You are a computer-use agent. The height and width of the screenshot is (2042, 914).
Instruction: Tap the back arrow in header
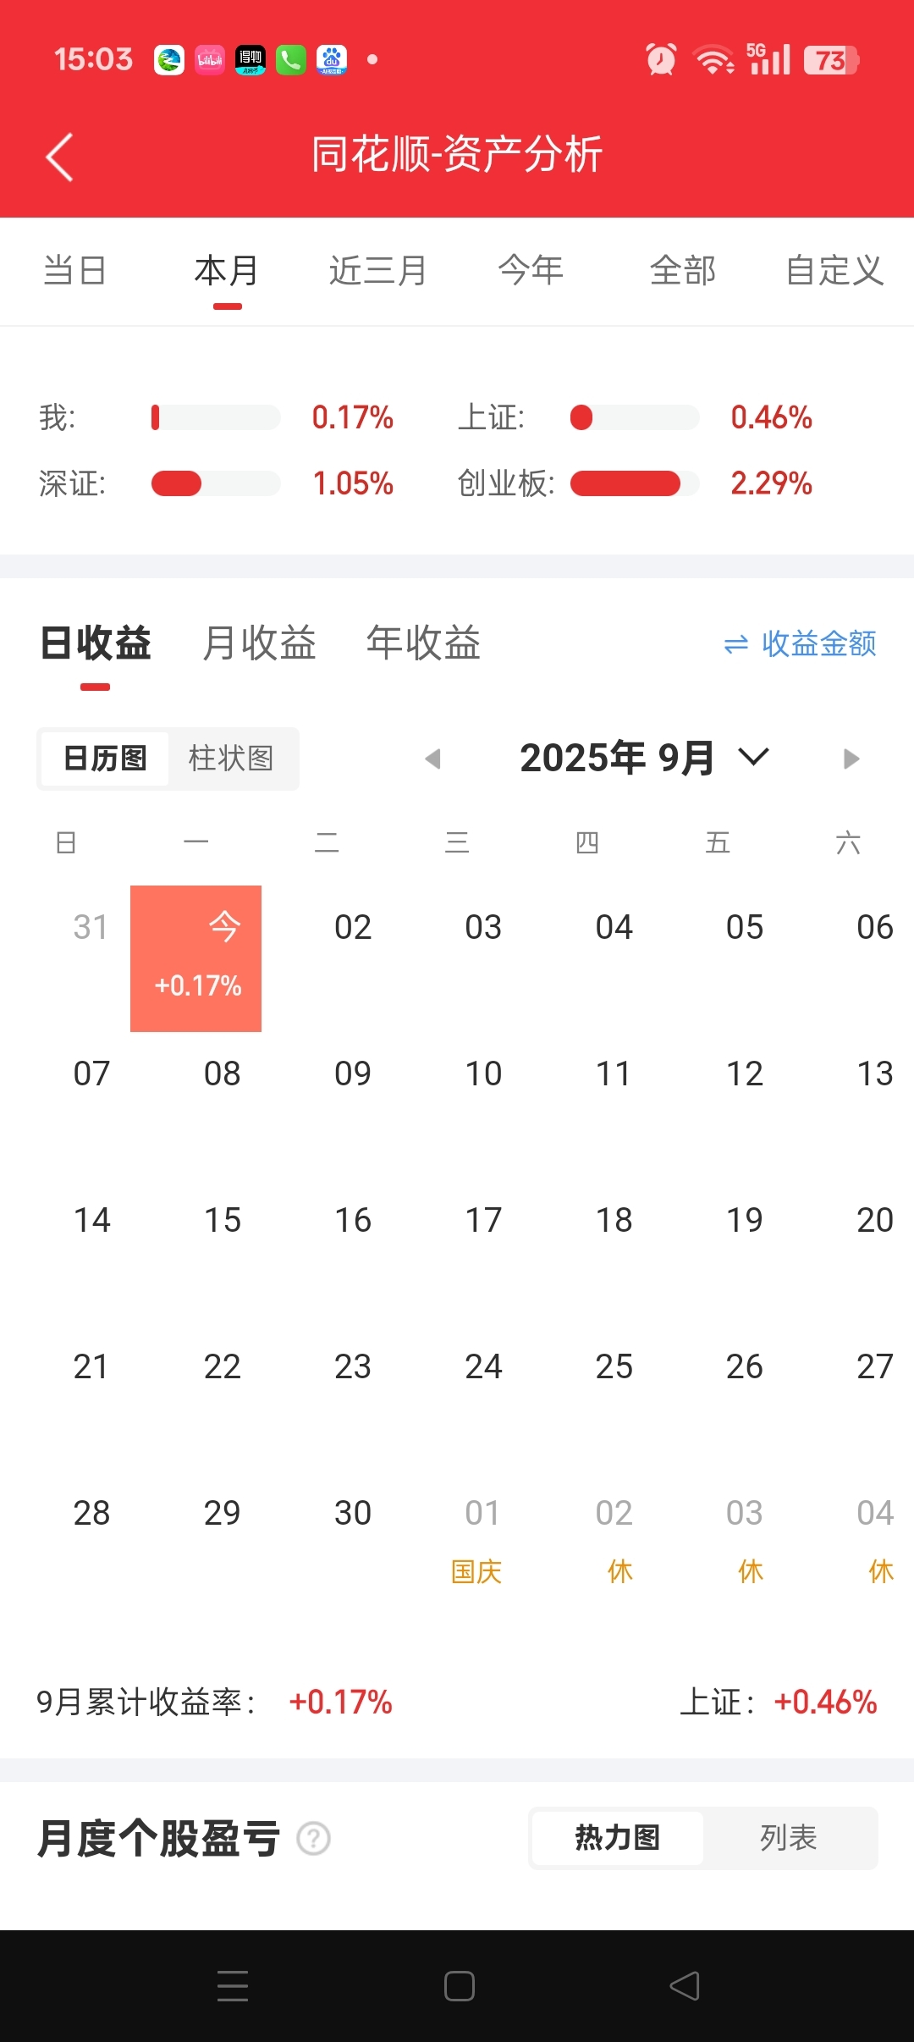pos(59,157)
